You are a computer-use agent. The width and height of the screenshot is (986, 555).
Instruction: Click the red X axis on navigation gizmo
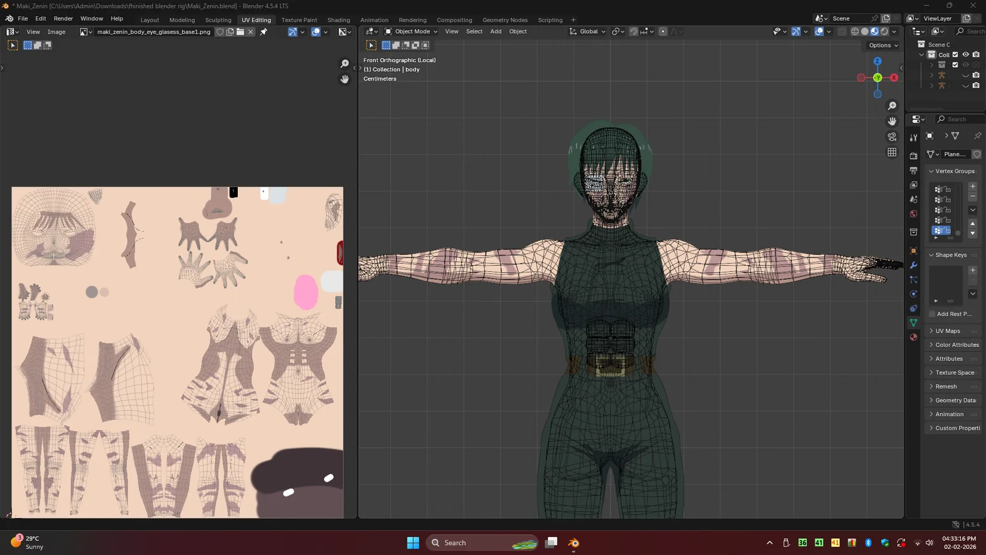pos(894,78)
